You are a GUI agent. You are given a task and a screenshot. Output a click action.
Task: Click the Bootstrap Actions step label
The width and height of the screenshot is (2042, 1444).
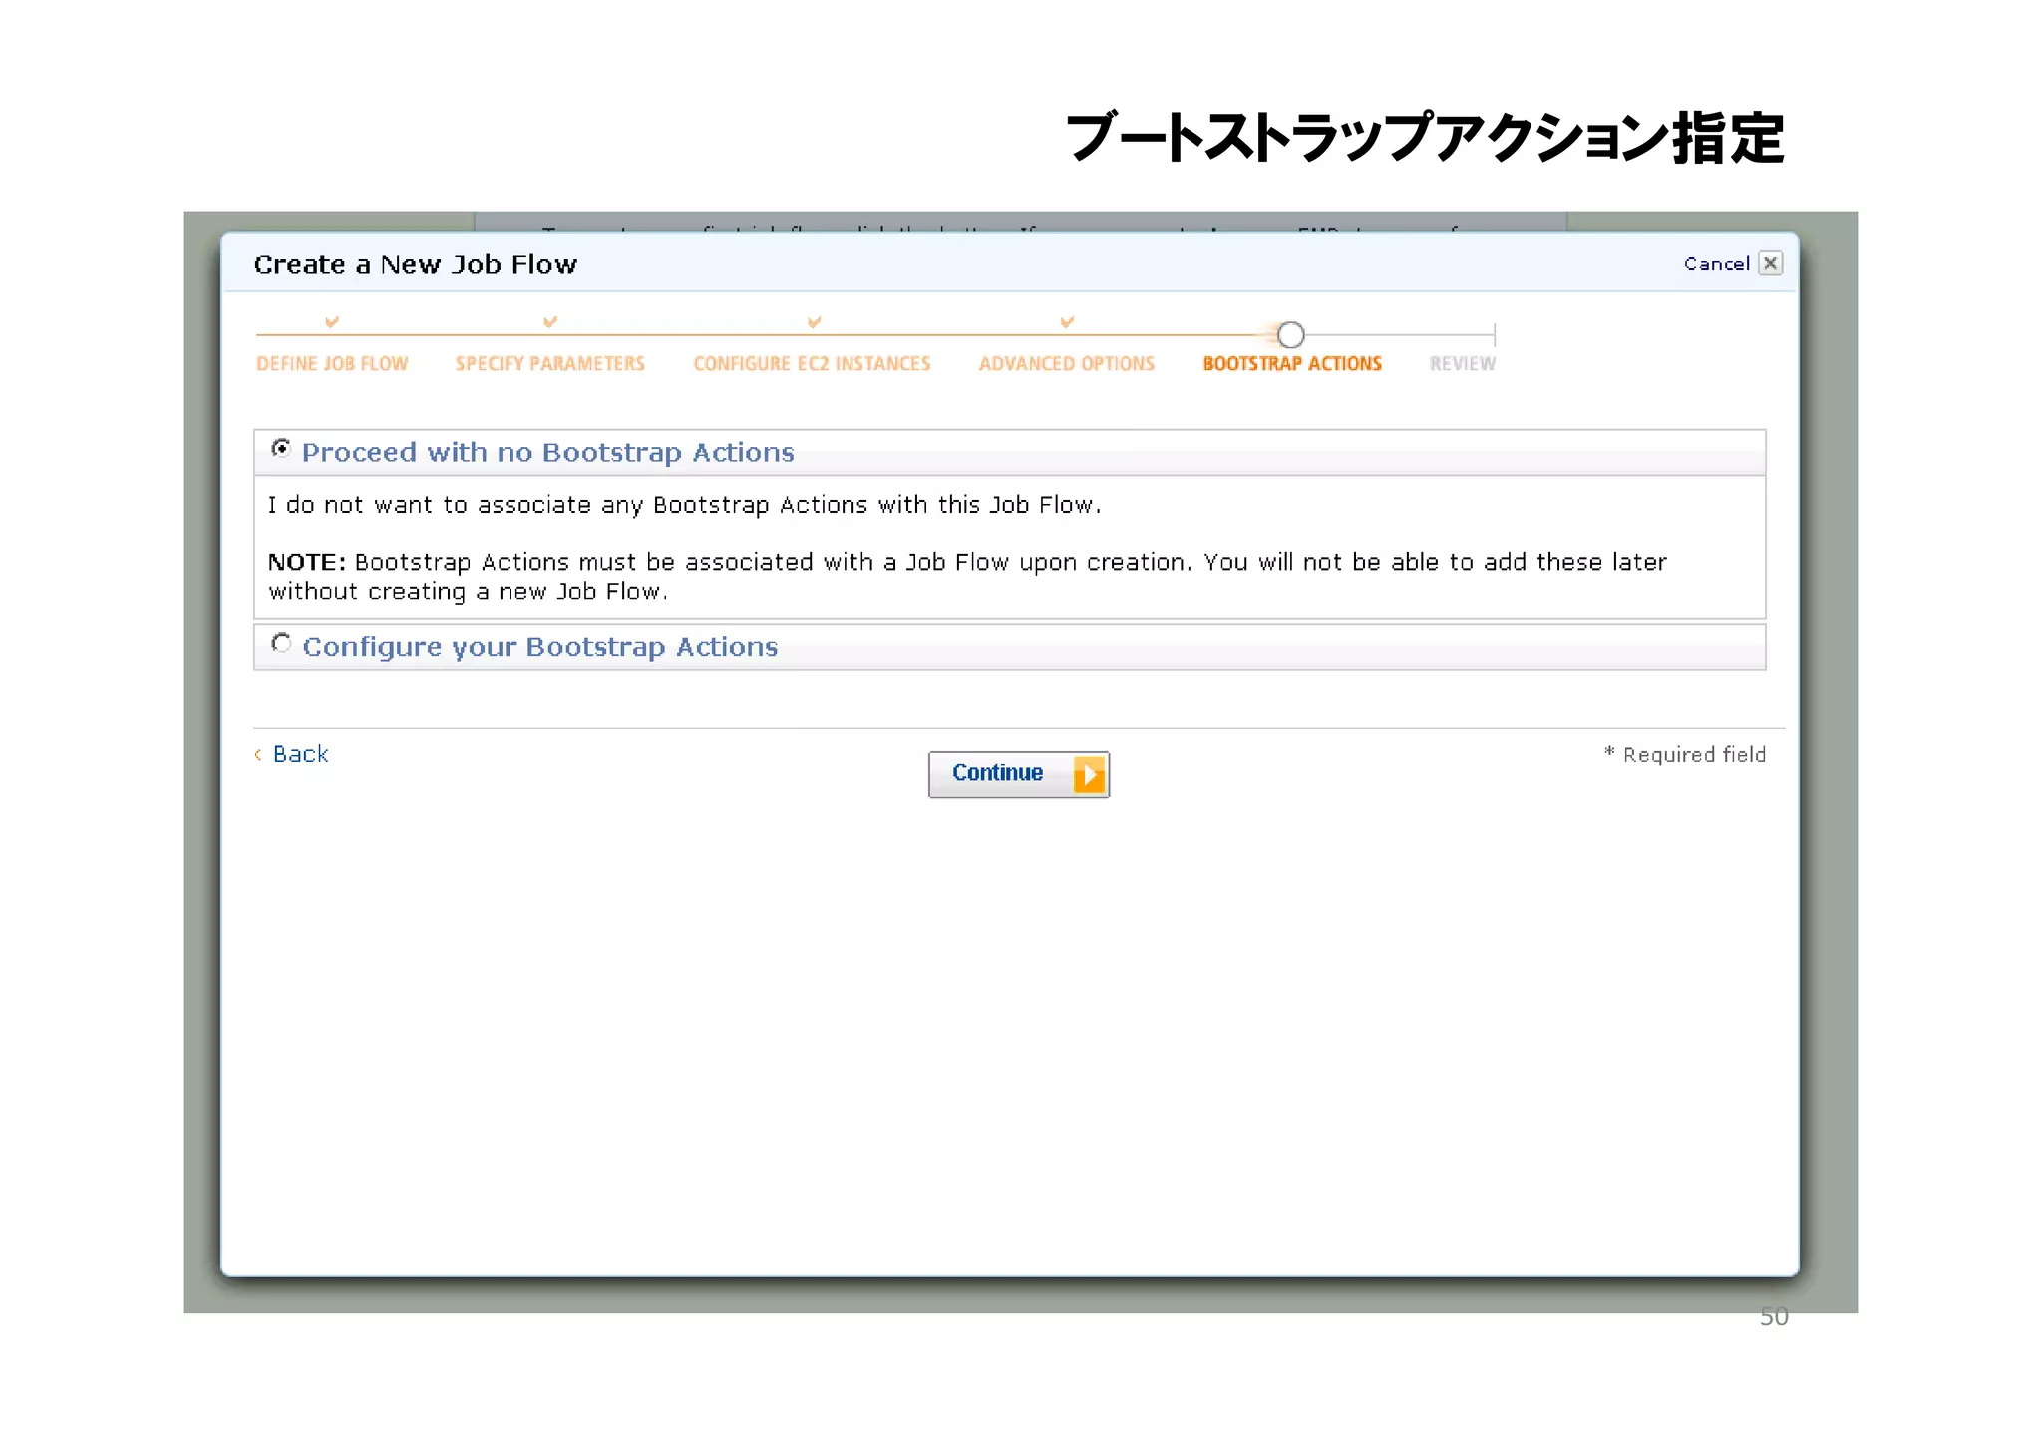click(1291, 364)
